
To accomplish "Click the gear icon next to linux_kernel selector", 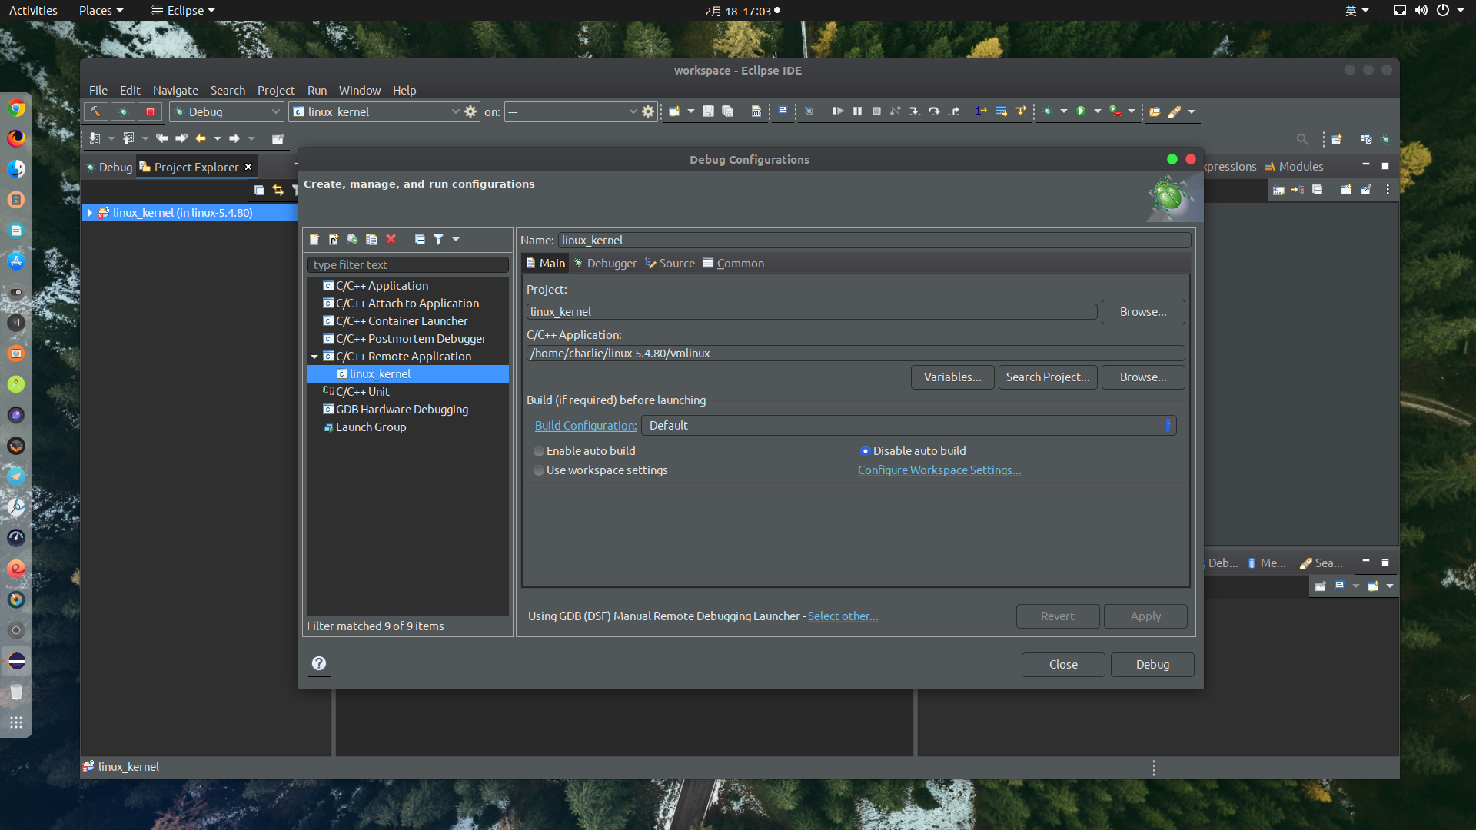I will (470, 112).
